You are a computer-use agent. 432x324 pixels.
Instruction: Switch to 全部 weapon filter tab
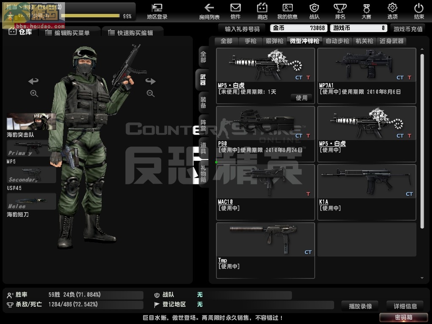click(227, 41)
